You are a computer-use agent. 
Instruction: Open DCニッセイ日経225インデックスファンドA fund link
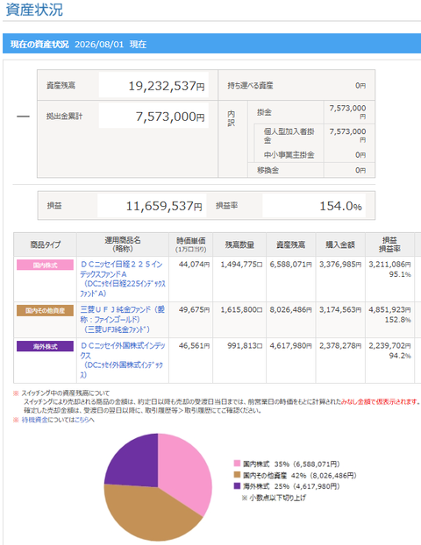pos(123,279)
